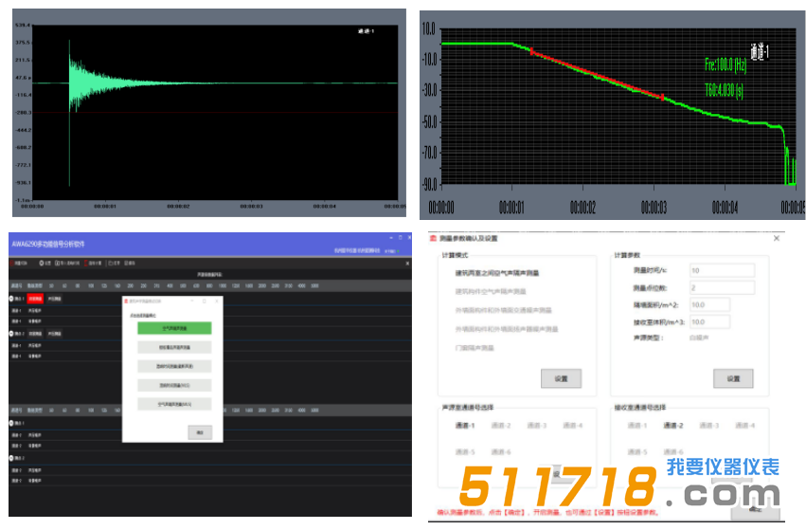Collapse the 测点2 row in the upper table
The image size is (806, 530).
[x=13, y=334]
